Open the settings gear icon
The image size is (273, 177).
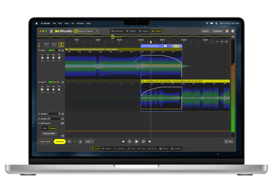[227, 31]
